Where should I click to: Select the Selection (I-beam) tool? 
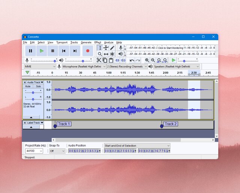coord(100,48)
